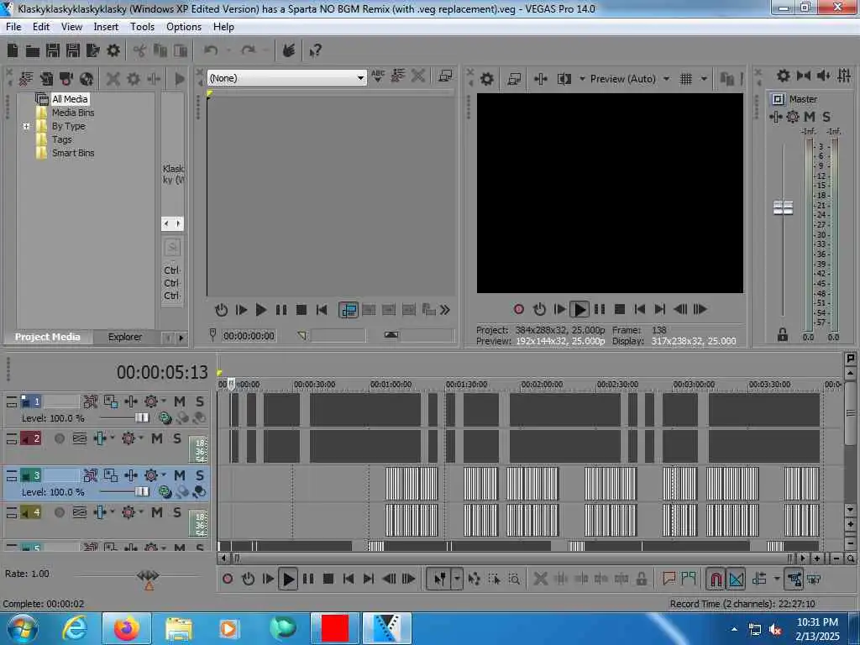The image size is (860, 645).
Task: Toggle Enable Snapping magnet icon
Action: tap(716, 579)
